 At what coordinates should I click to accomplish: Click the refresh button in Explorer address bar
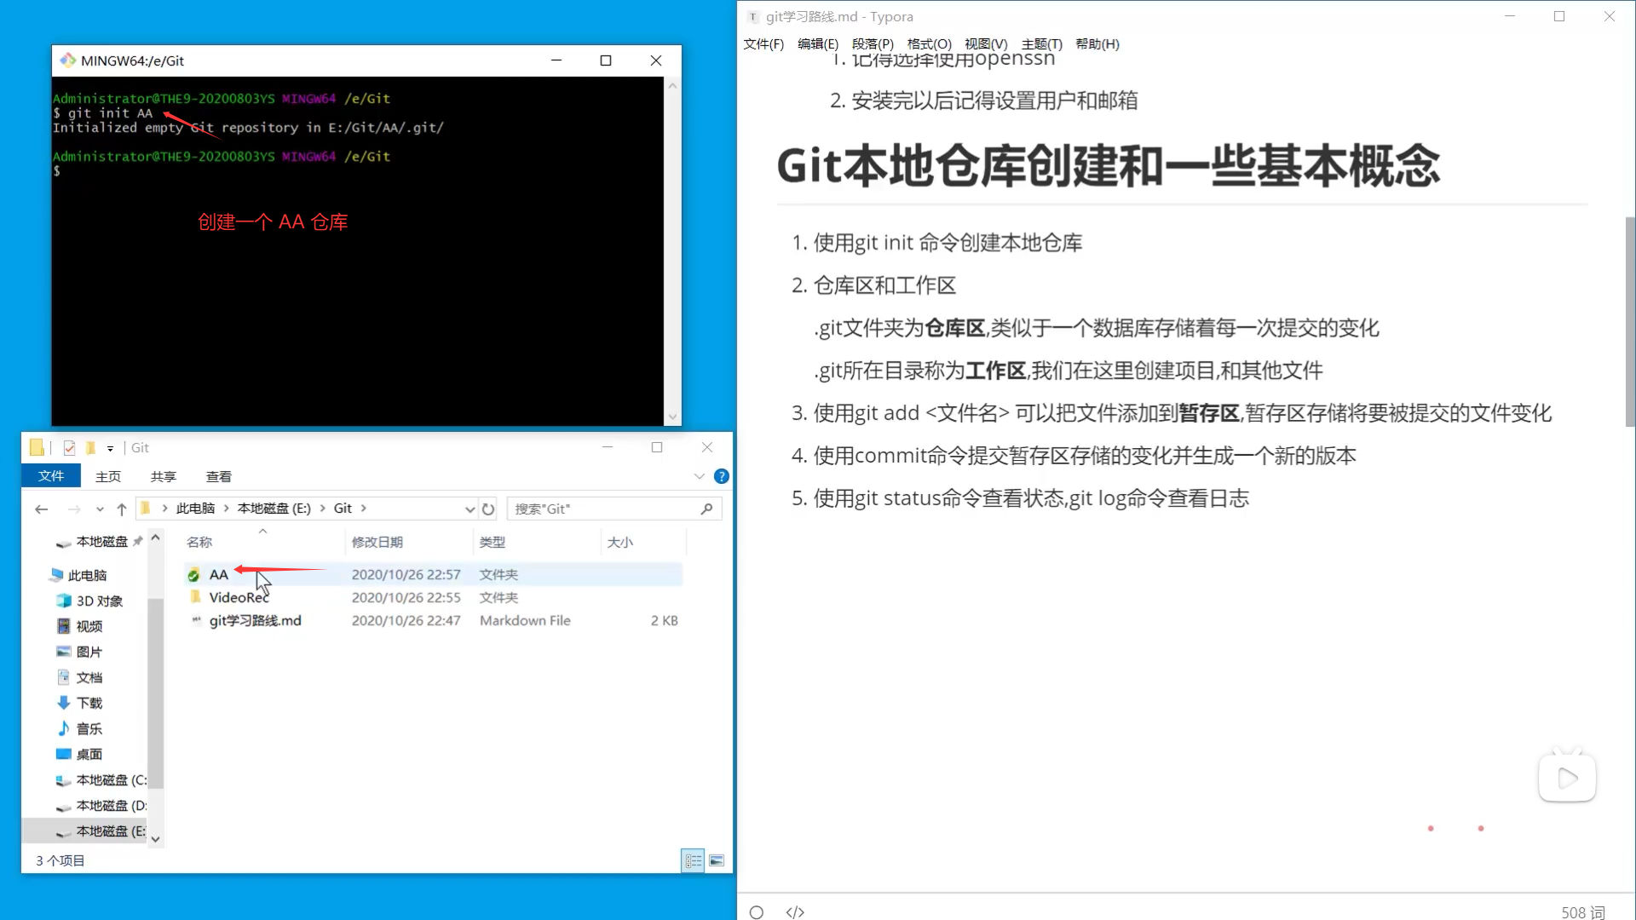coord(488,509)
